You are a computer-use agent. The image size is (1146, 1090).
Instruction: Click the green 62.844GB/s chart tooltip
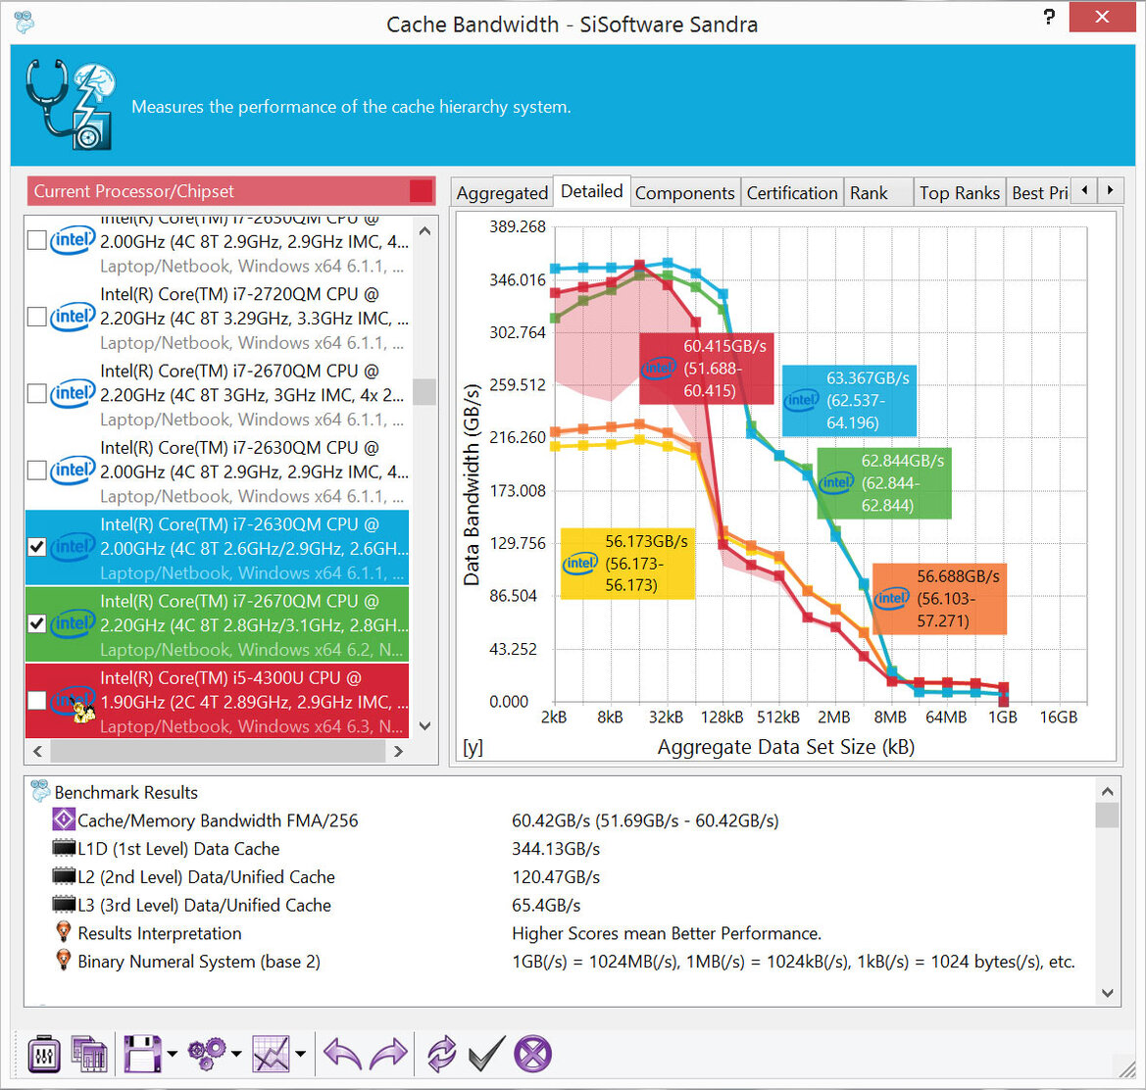click(884, 483)
